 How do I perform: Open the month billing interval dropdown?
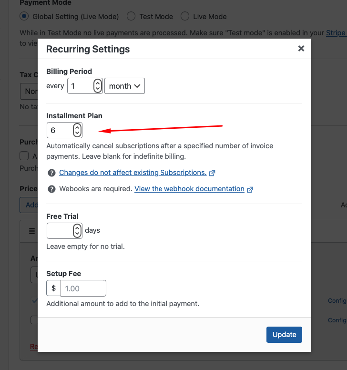pos(124,86)
